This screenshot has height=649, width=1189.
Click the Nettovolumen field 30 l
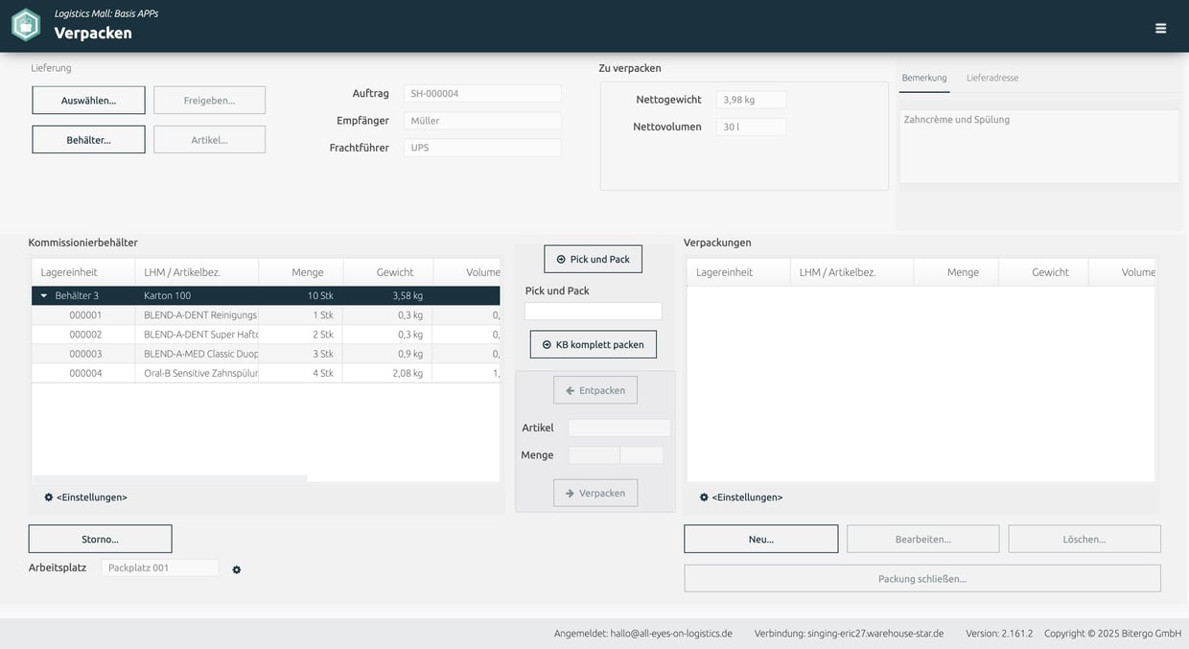point(751,127)
